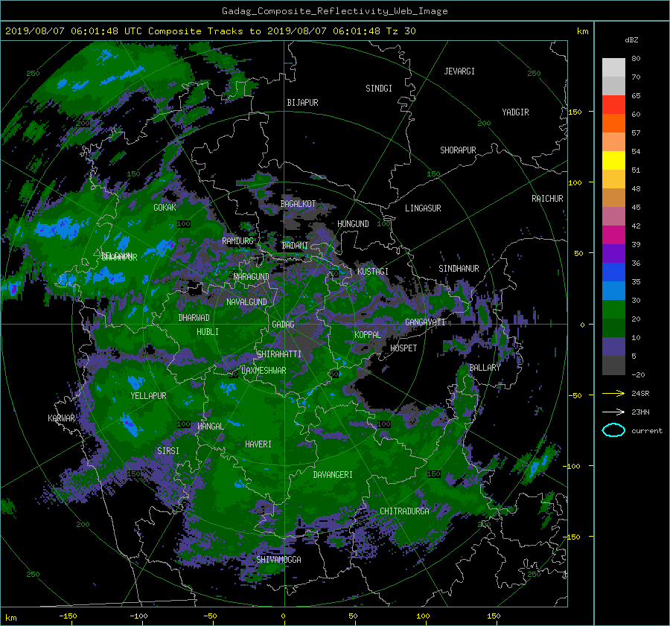Click the YADGIR city label

(x=515, y=112)
